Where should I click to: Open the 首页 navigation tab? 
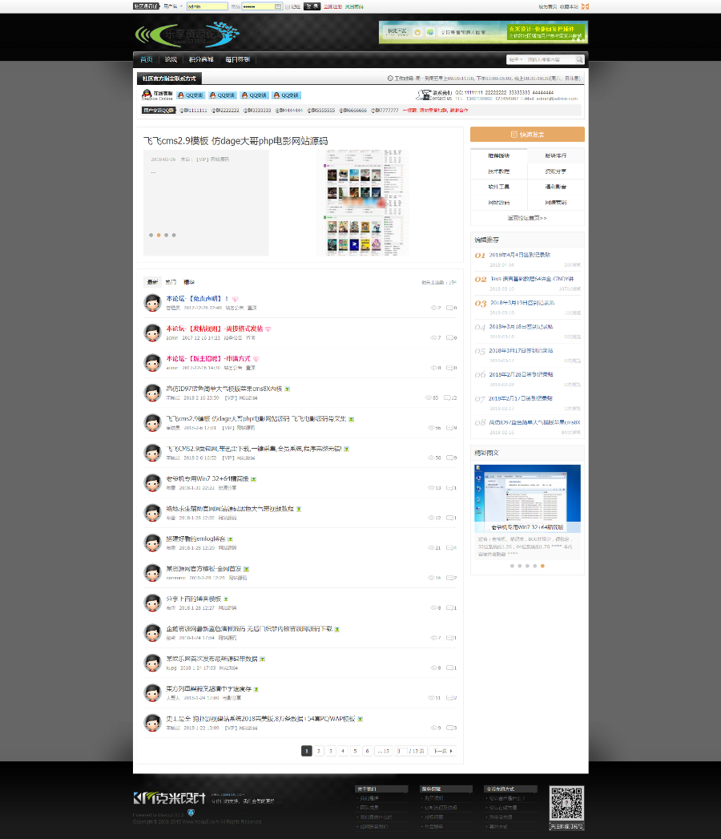(146, 59)
